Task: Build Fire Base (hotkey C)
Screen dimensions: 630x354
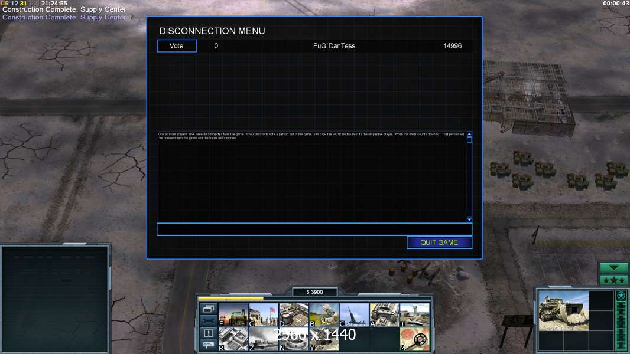Action: point(354,314)
